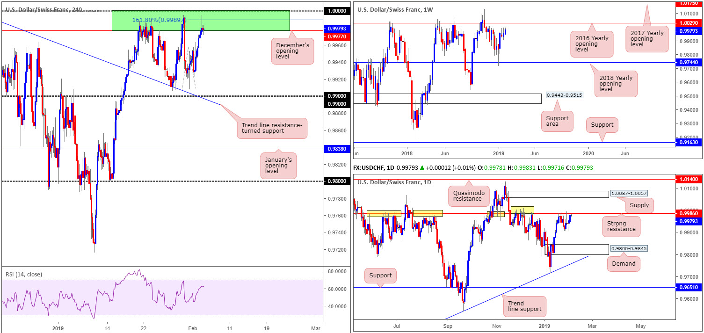
Task: Click the U.S. Dollar/Swiss Franc, 1D chart title
Action: pos(395,182)
